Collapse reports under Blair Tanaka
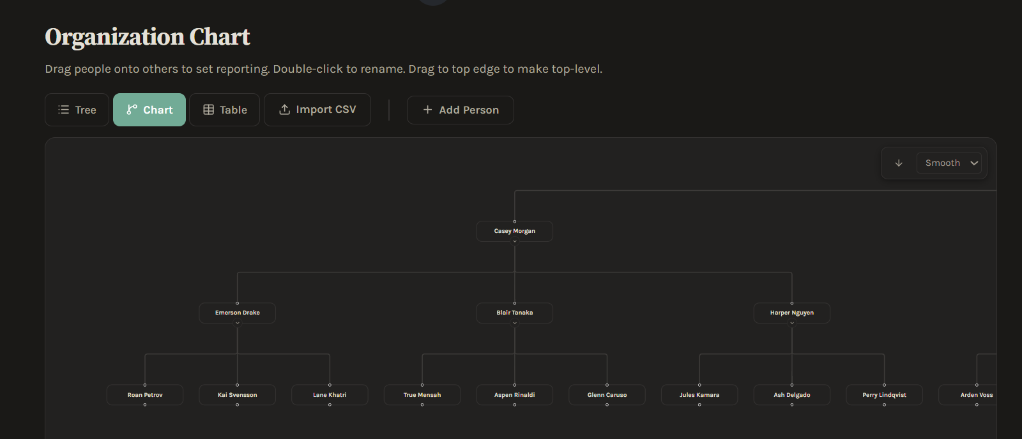Image resolution: width=1022 pixels, height=439 pixels. (x=515, y=323)
